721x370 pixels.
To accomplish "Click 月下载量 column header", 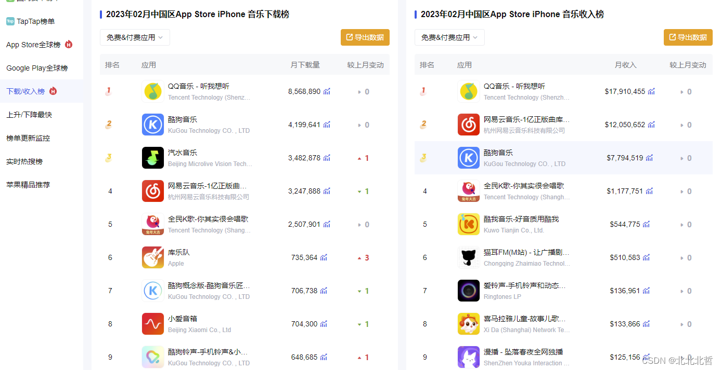I will pyautogui.click(x=305, y=65).
